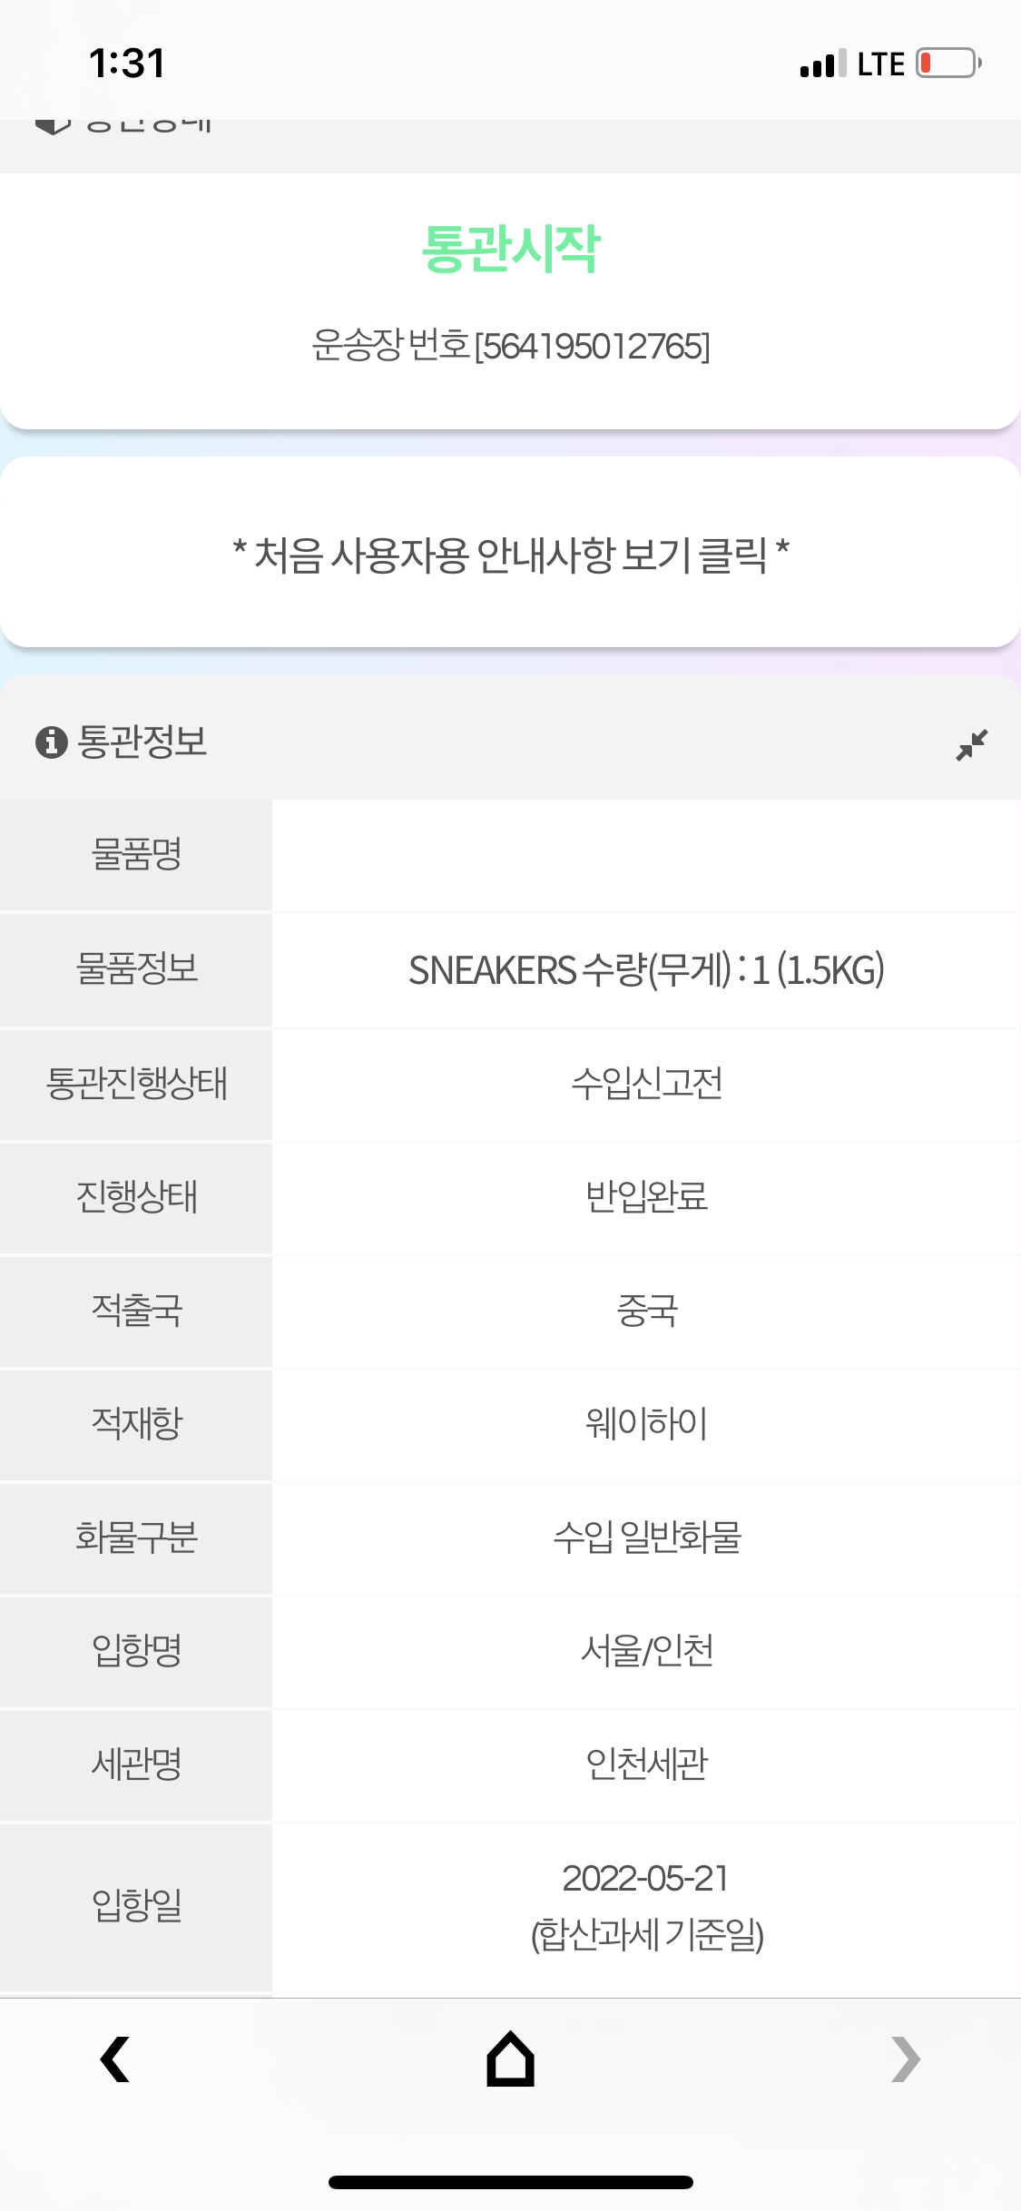Tap the 통관시작 status heading
1021x2211 pixels.
(511, 248)
